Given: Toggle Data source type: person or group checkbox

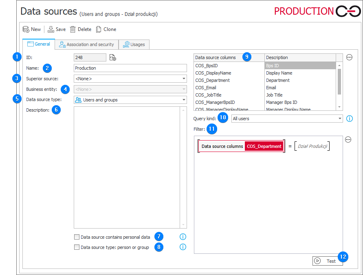Looking at the screenshot, I should pyautogui.click(x=77, y=247).
